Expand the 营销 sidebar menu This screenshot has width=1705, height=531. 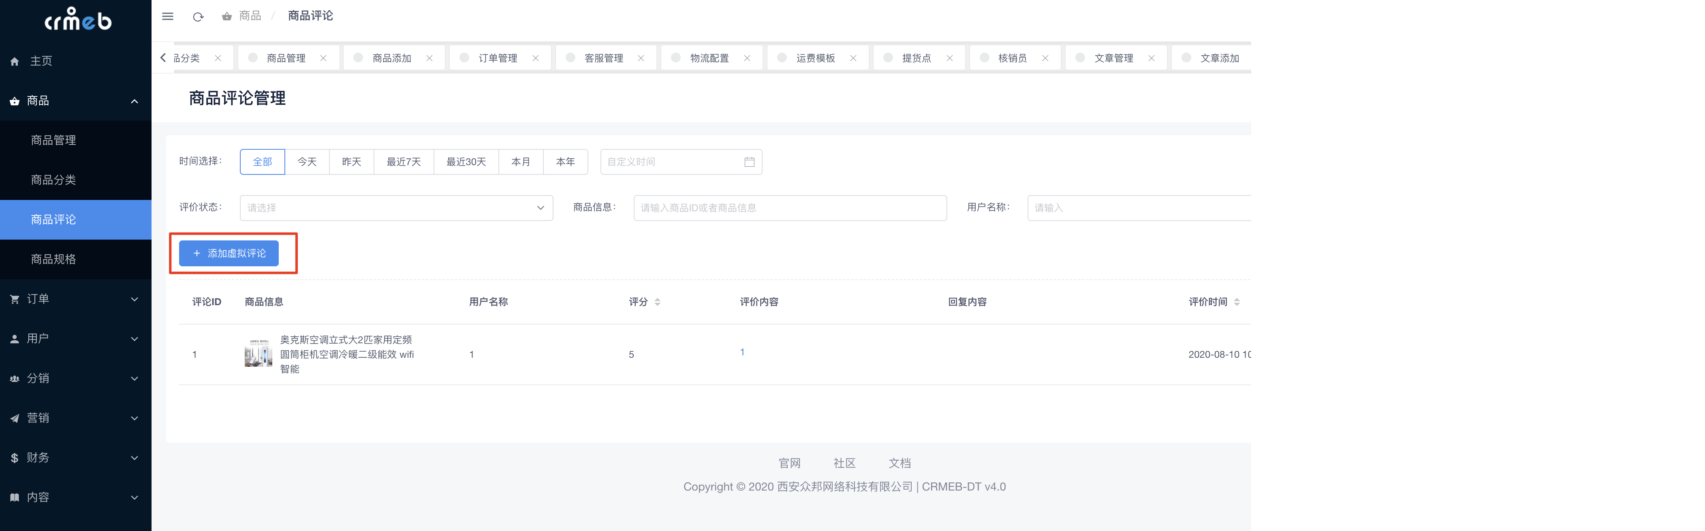[75, 418]
